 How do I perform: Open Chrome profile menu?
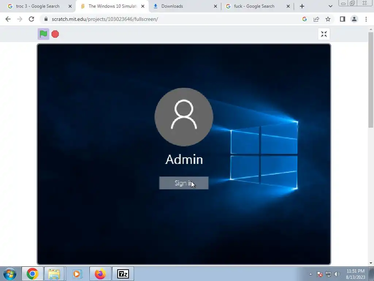354,19
